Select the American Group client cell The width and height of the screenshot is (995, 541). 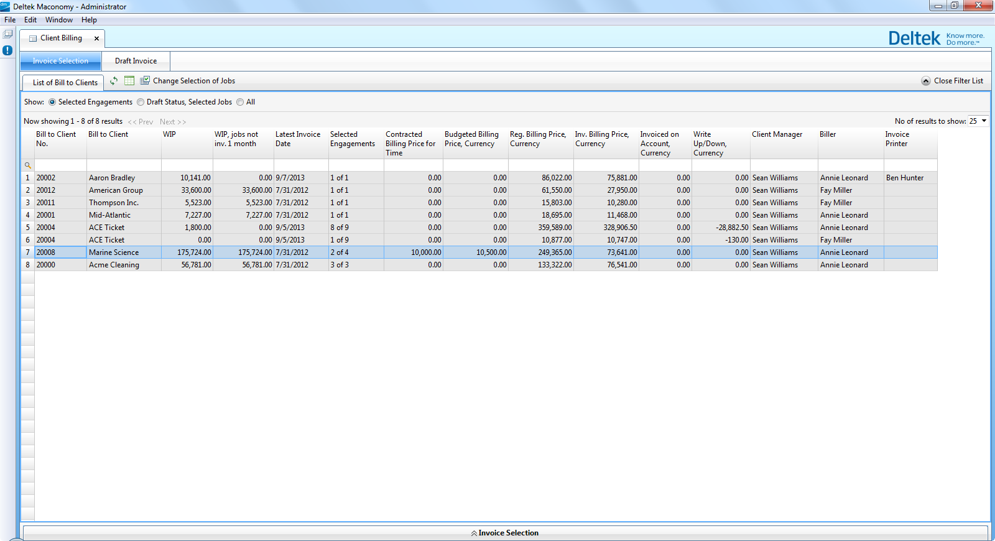124,190
